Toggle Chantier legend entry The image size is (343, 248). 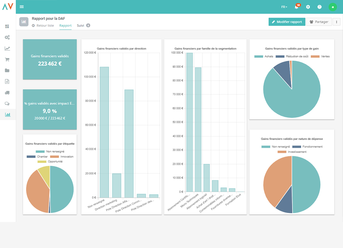coord(37,157)
